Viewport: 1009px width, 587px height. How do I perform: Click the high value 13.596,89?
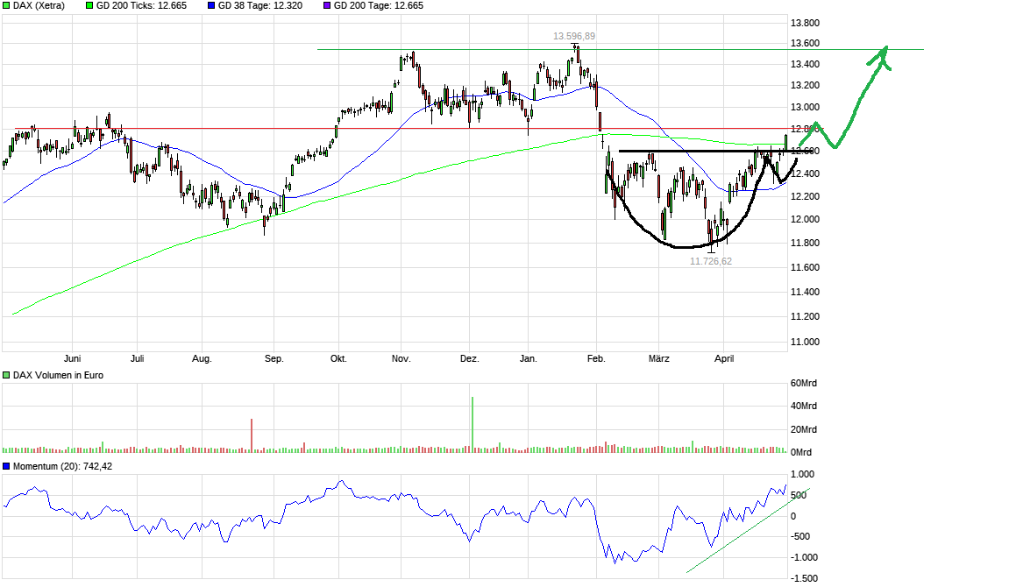pos(574,37)
